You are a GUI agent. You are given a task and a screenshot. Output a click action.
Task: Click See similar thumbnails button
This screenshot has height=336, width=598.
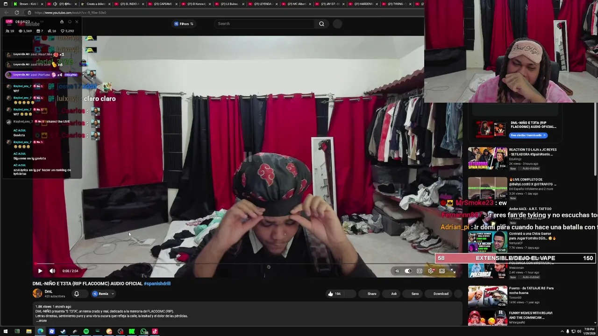tap(528, 135)
